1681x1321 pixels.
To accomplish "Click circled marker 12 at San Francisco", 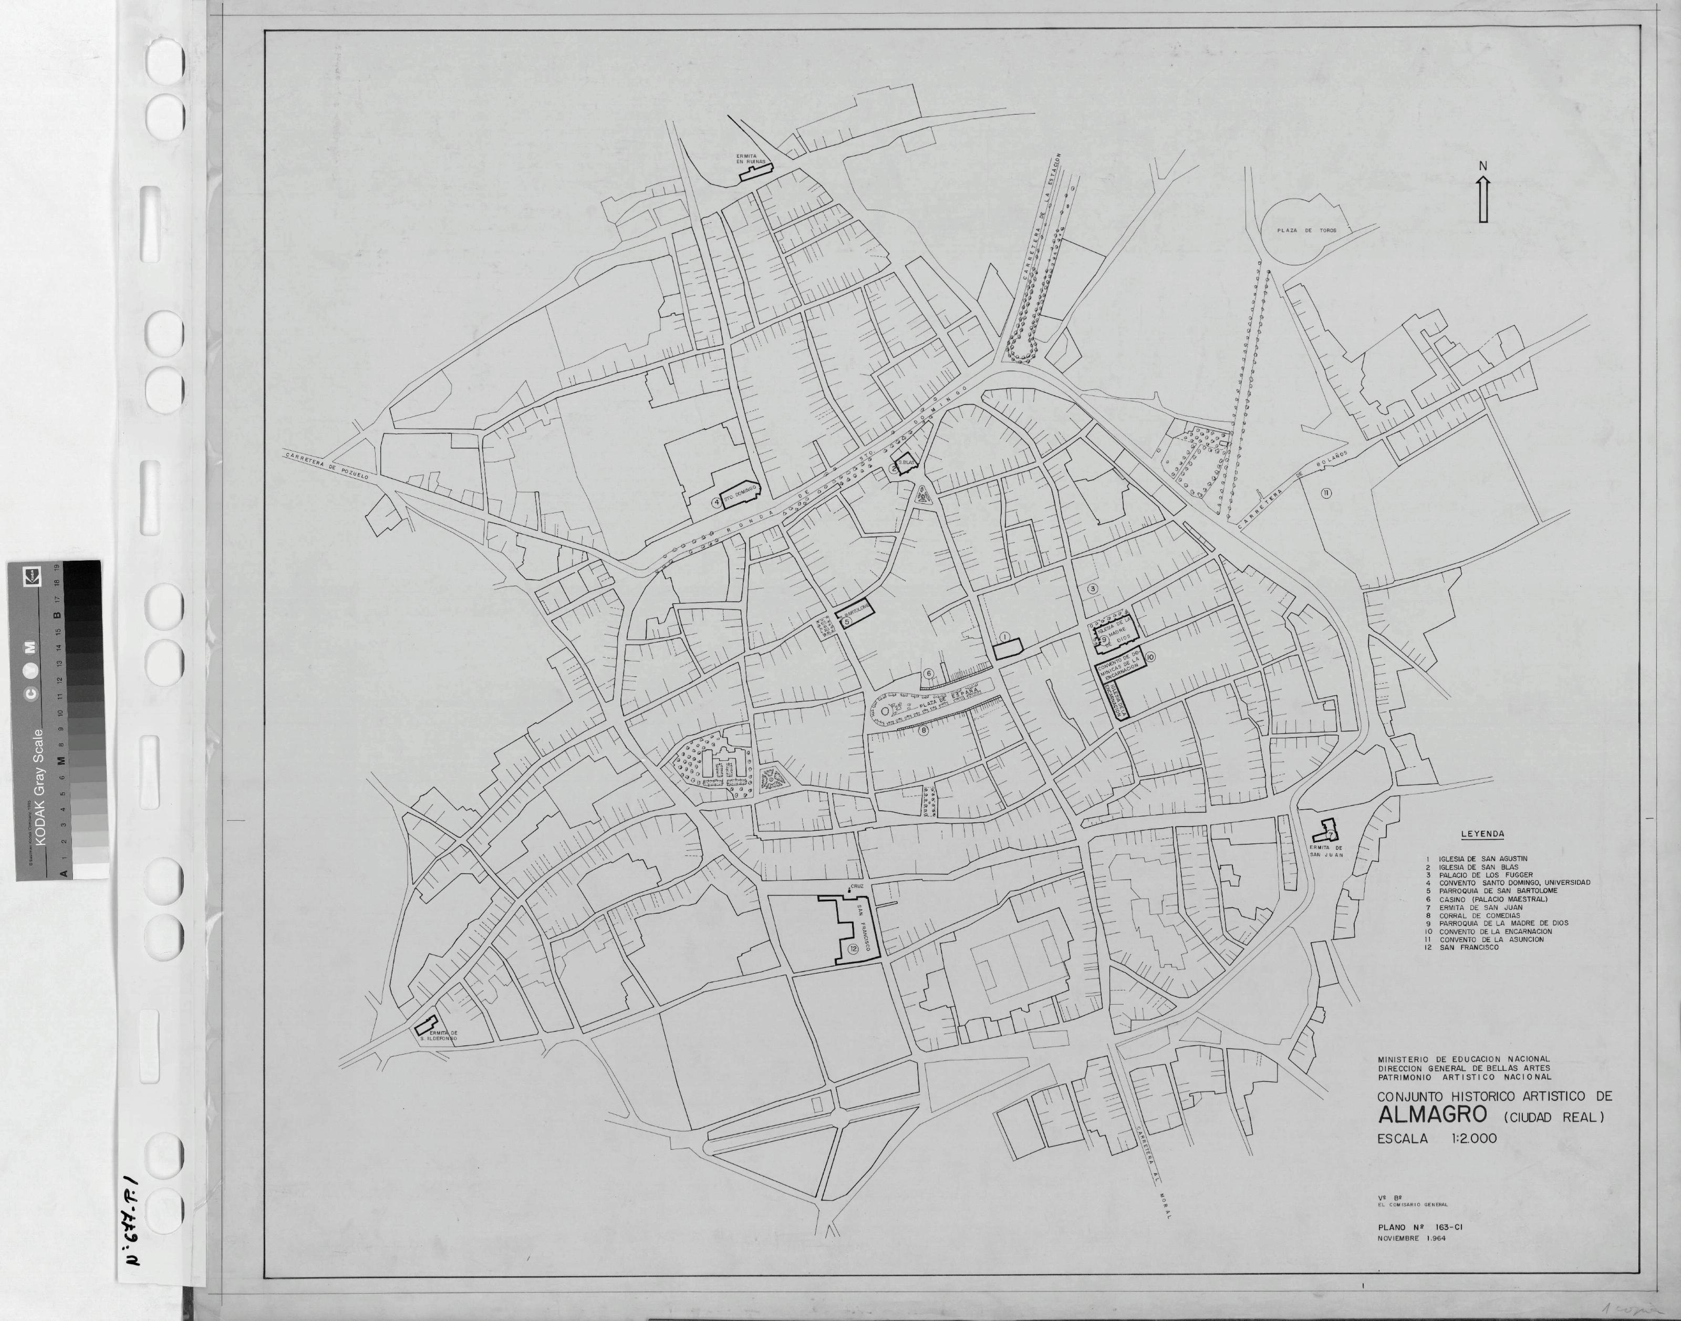I will pos(853,949).
